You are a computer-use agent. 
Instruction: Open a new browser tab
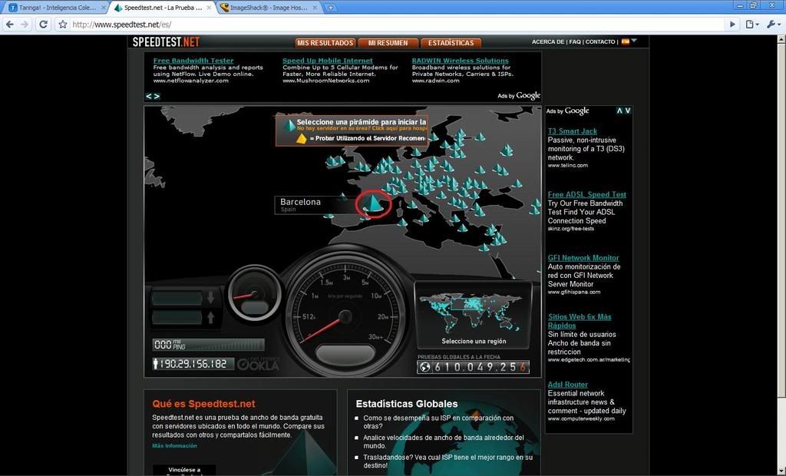point(330,8)
